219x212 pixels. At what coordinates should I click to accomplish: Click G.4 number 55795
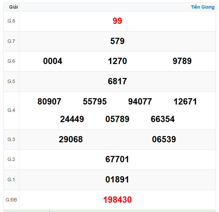coord(95,102)
